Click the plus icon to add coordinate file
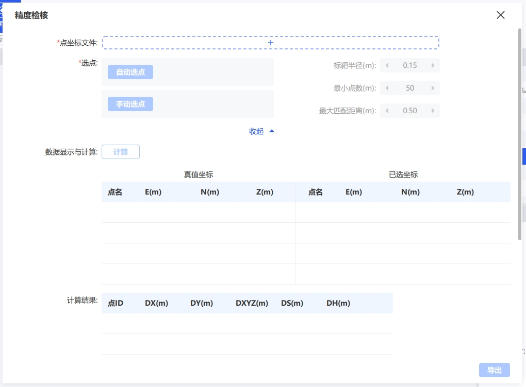Image resolution: width=526 pixels, height=387 pixels. point(271,43)
